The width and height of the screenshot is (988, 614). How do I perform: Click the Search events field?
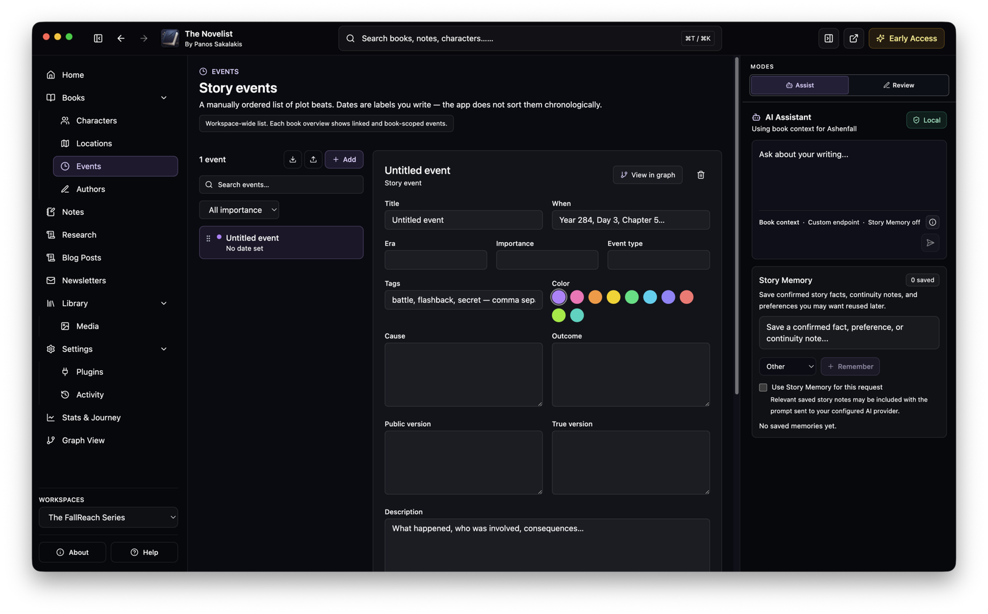(x=281, y=185)
